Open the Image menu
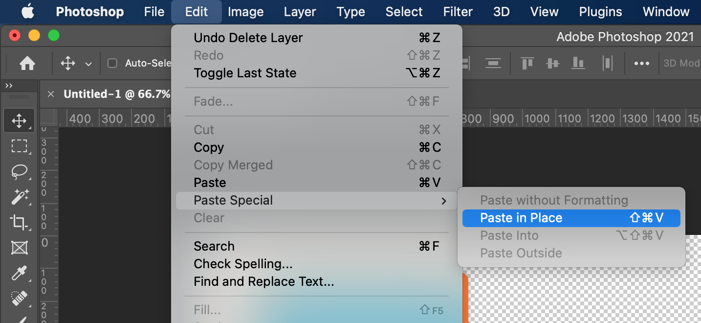701x323 pixels. pyautogui.click(x=246, y=12)
